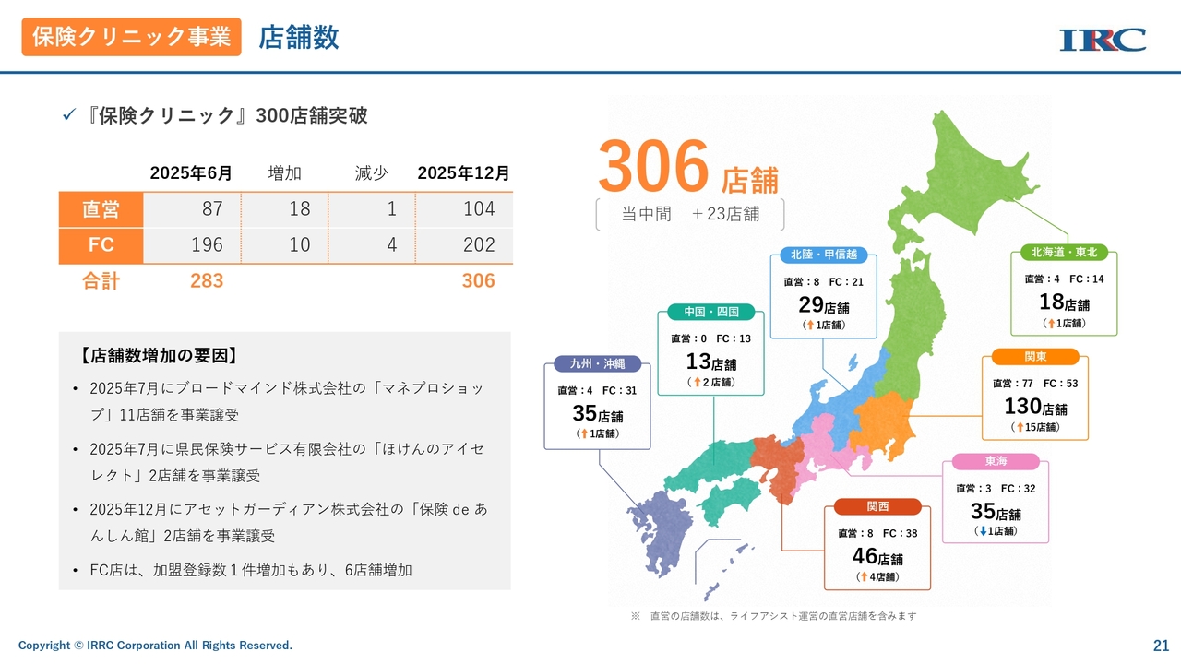This screenshot has width=1181, height=664.
Task: Click the 当中間 +23店舗 bracket text
Action: (x=690, y=214)
